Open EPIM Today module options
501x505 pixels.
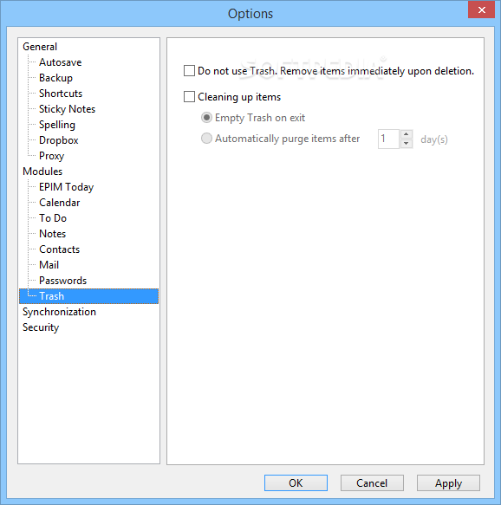pos(67,187)
